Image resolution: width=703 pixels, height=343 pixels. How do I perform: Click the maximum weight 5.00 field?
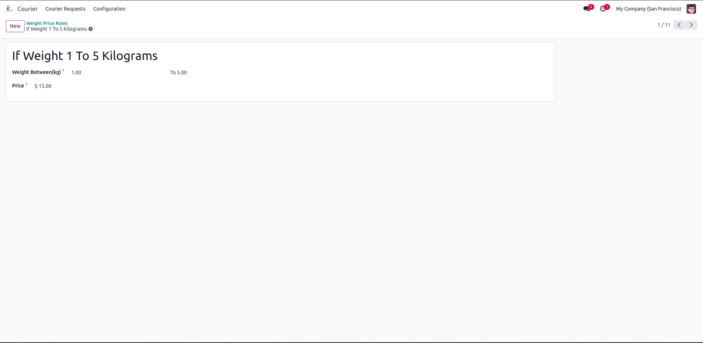(182, 72)
